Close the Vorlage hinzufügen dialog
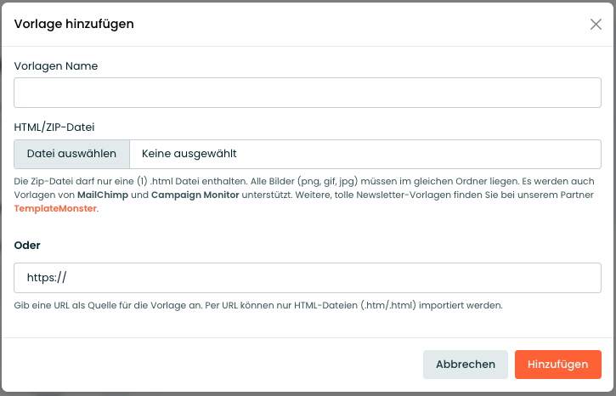Screen dimensions: 616x396 pyautogui.click(x=596, y=24)
